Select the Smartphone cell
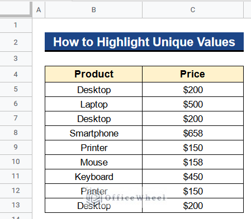This screenshot has height=219, width=251. pyautogui.click(x=93, y=133)
